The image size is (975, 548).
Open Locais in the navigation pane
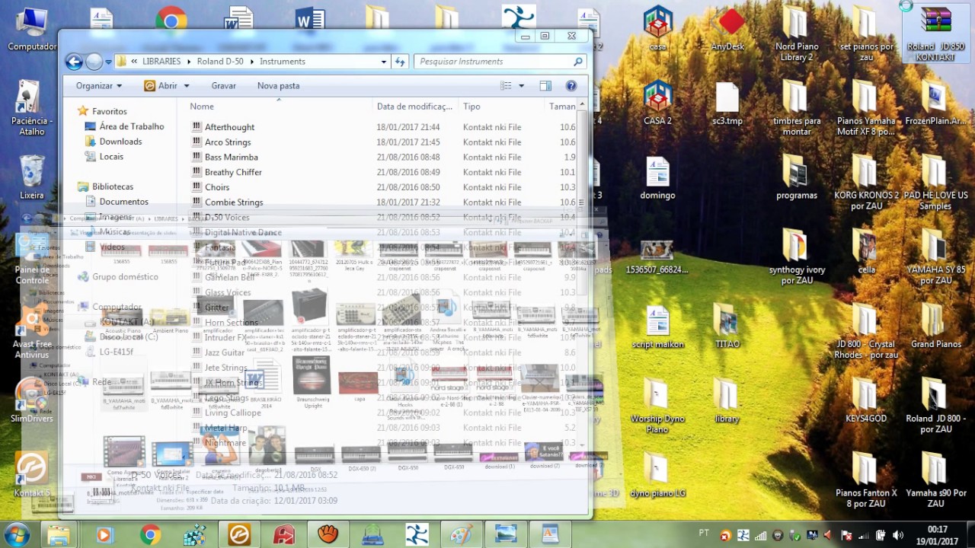[111, 157]
